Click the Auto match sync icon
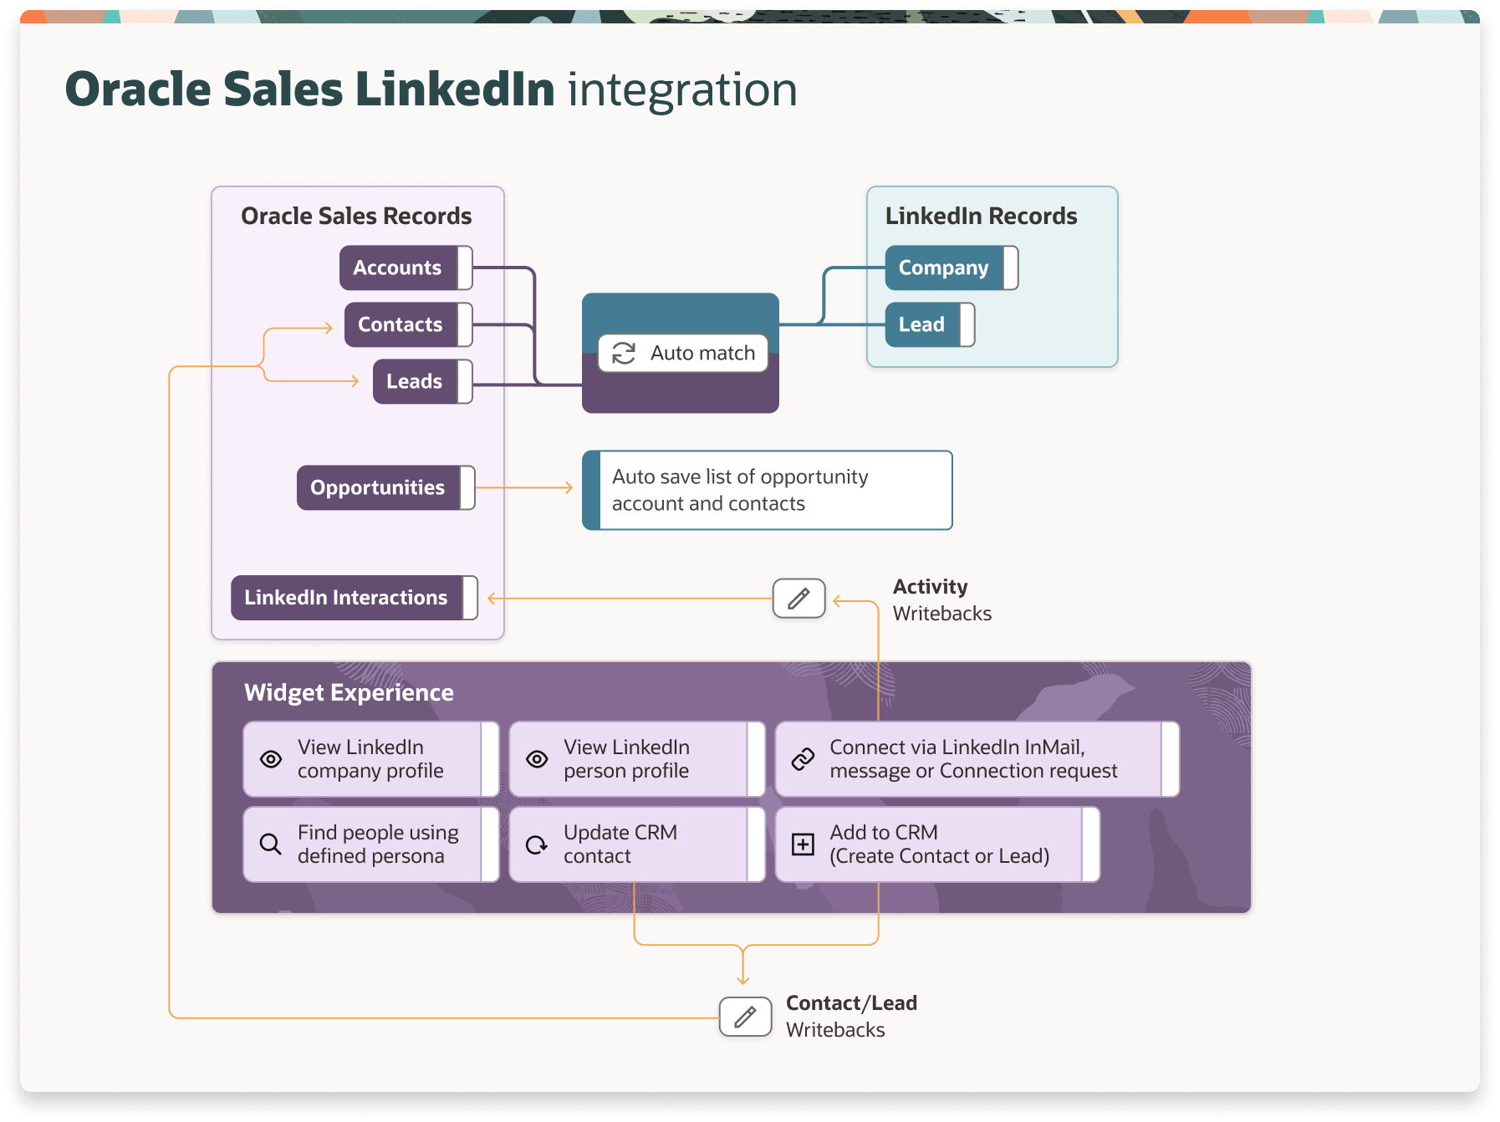The height and width of the screenshot is (1122, 1500). [x=622, y=352]
